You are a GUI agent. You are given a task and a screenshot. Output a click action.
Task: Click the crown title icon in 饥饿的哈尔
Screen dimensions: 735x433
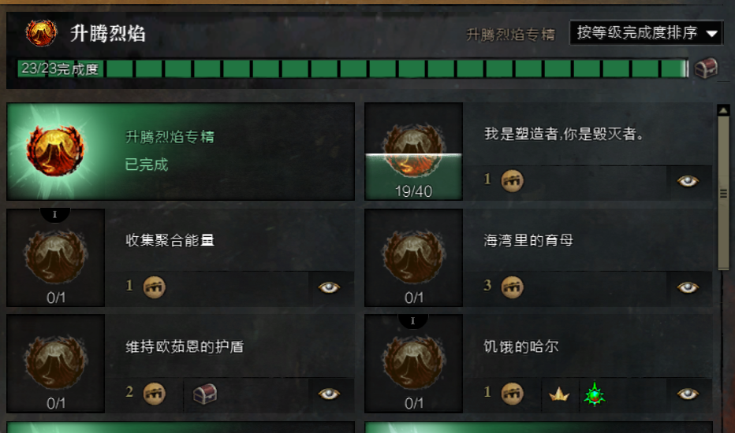559,394
